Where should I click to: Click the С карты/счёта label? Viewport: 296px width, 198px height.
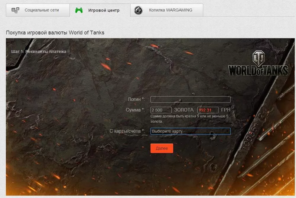pyautogui.click(x=127, y=131)
